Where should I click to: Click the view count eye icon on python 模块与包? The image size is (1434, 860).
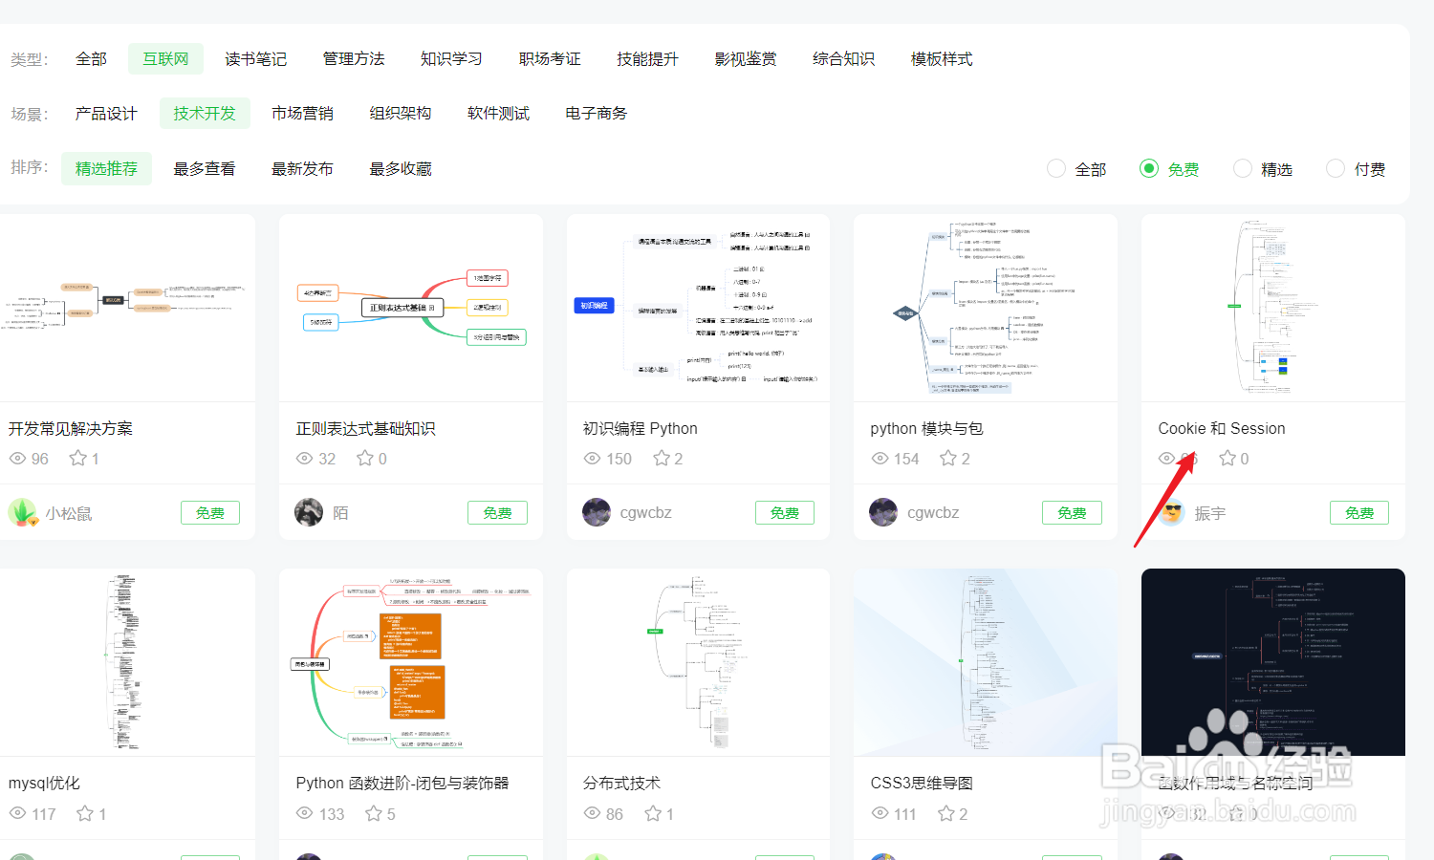(x=880, y=458)
